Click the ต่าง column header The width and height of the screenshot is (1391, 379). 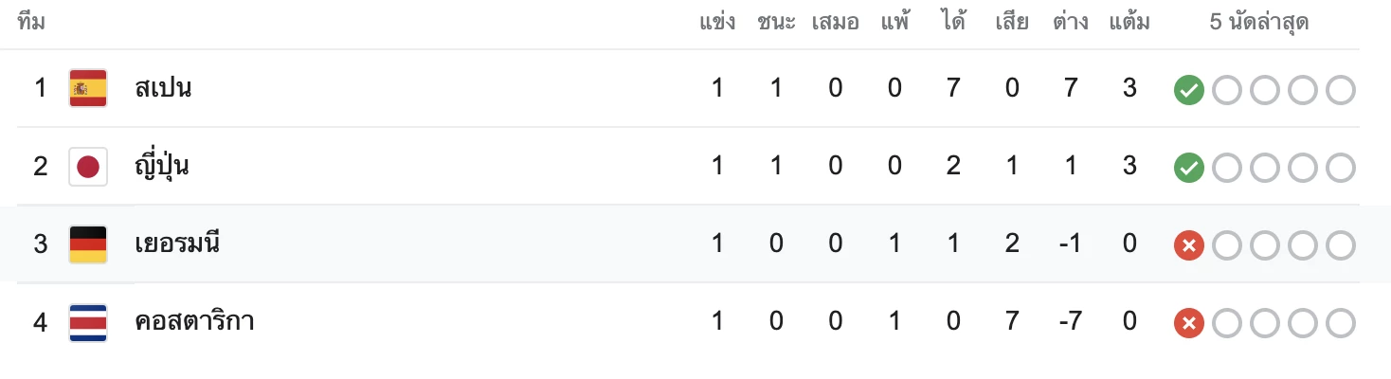tap(1071, 22)
